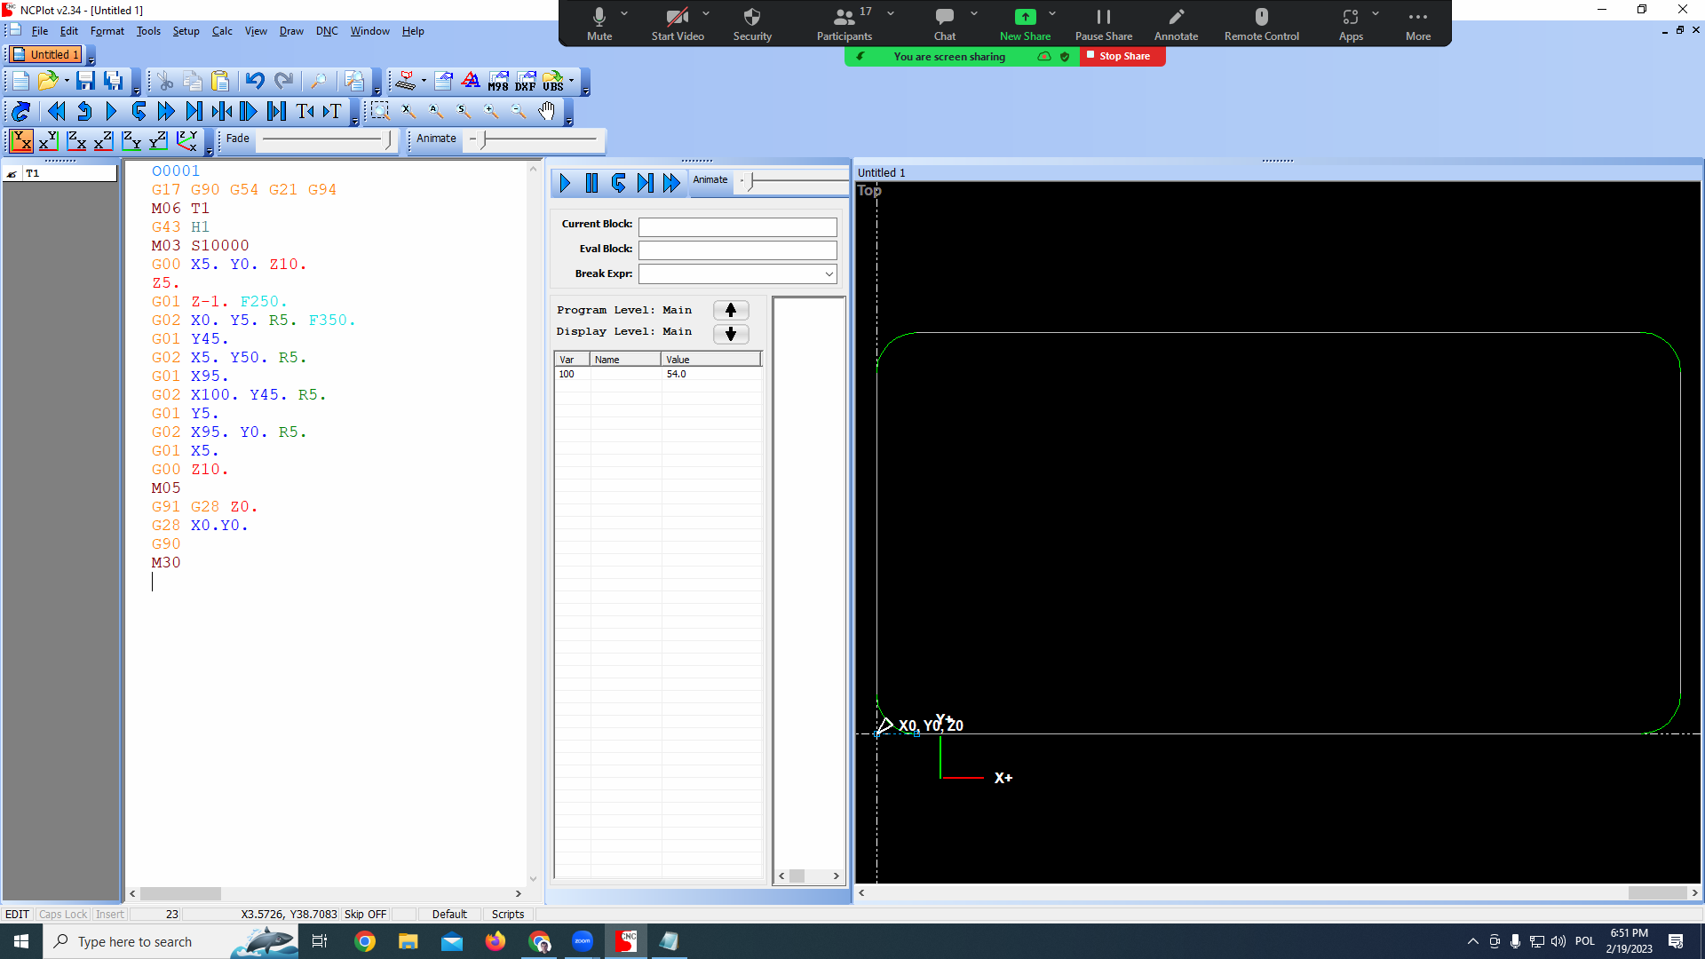The height and width of the screenshot is (959, 1705).
Task: Expand the Break Expr dropdown
Action: pos(829,274)
